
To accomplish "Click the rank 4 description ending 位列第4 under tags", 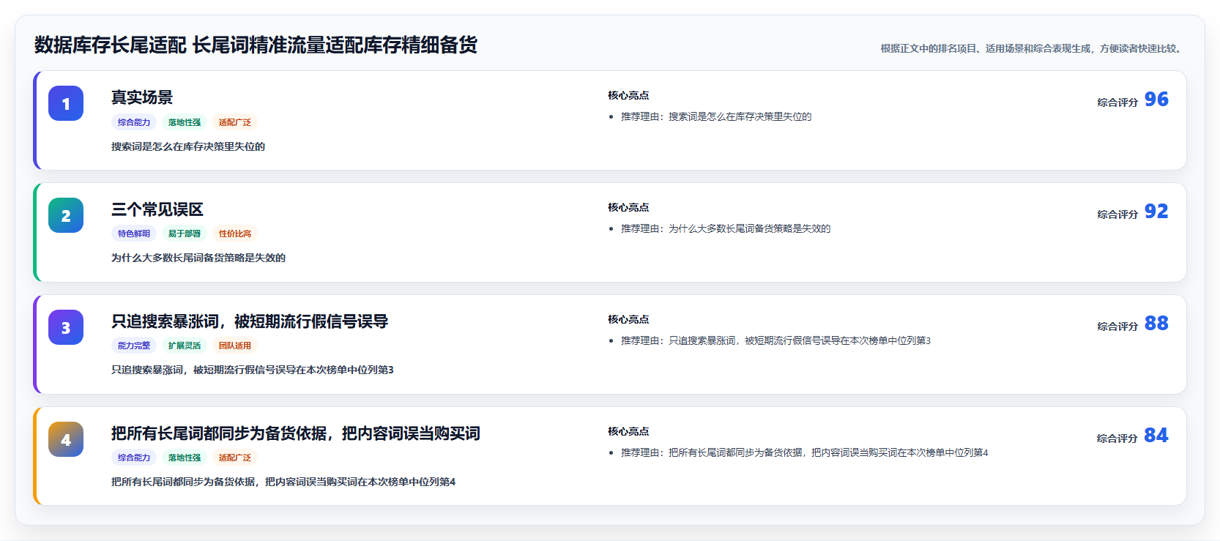I will pyautogui.click(x=283, y=482).
